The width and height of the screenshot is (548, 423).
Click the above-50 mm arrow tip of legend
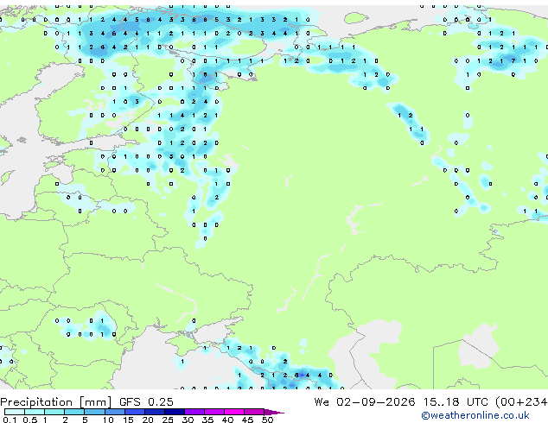tap(274, 413)
